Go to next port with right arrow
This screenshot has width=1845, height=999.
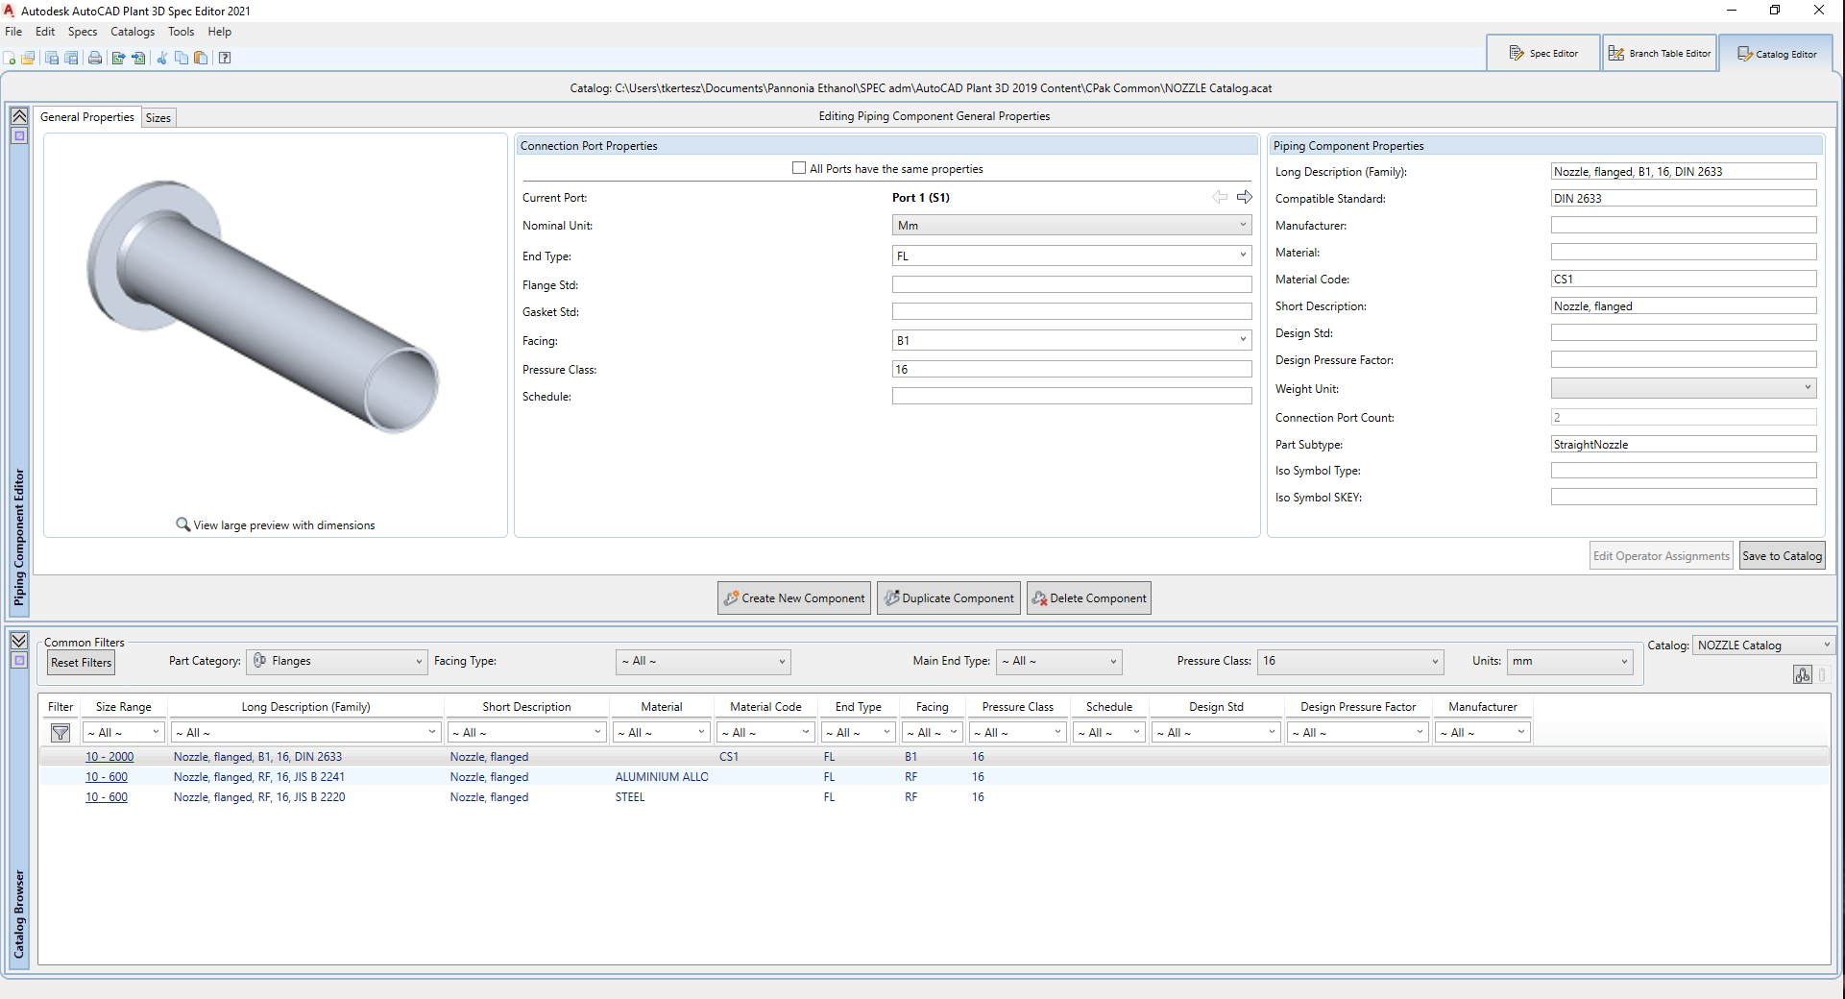point(1245,197)
